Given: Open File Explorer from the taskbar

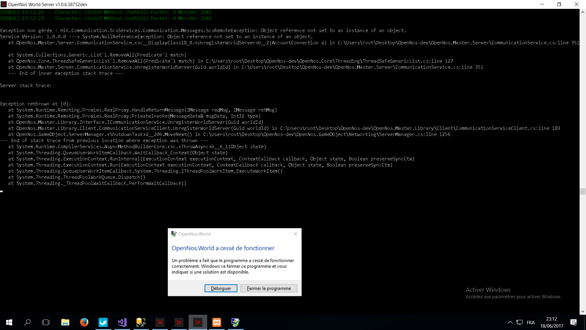Looking at the screenshot, I should [65, 322].
